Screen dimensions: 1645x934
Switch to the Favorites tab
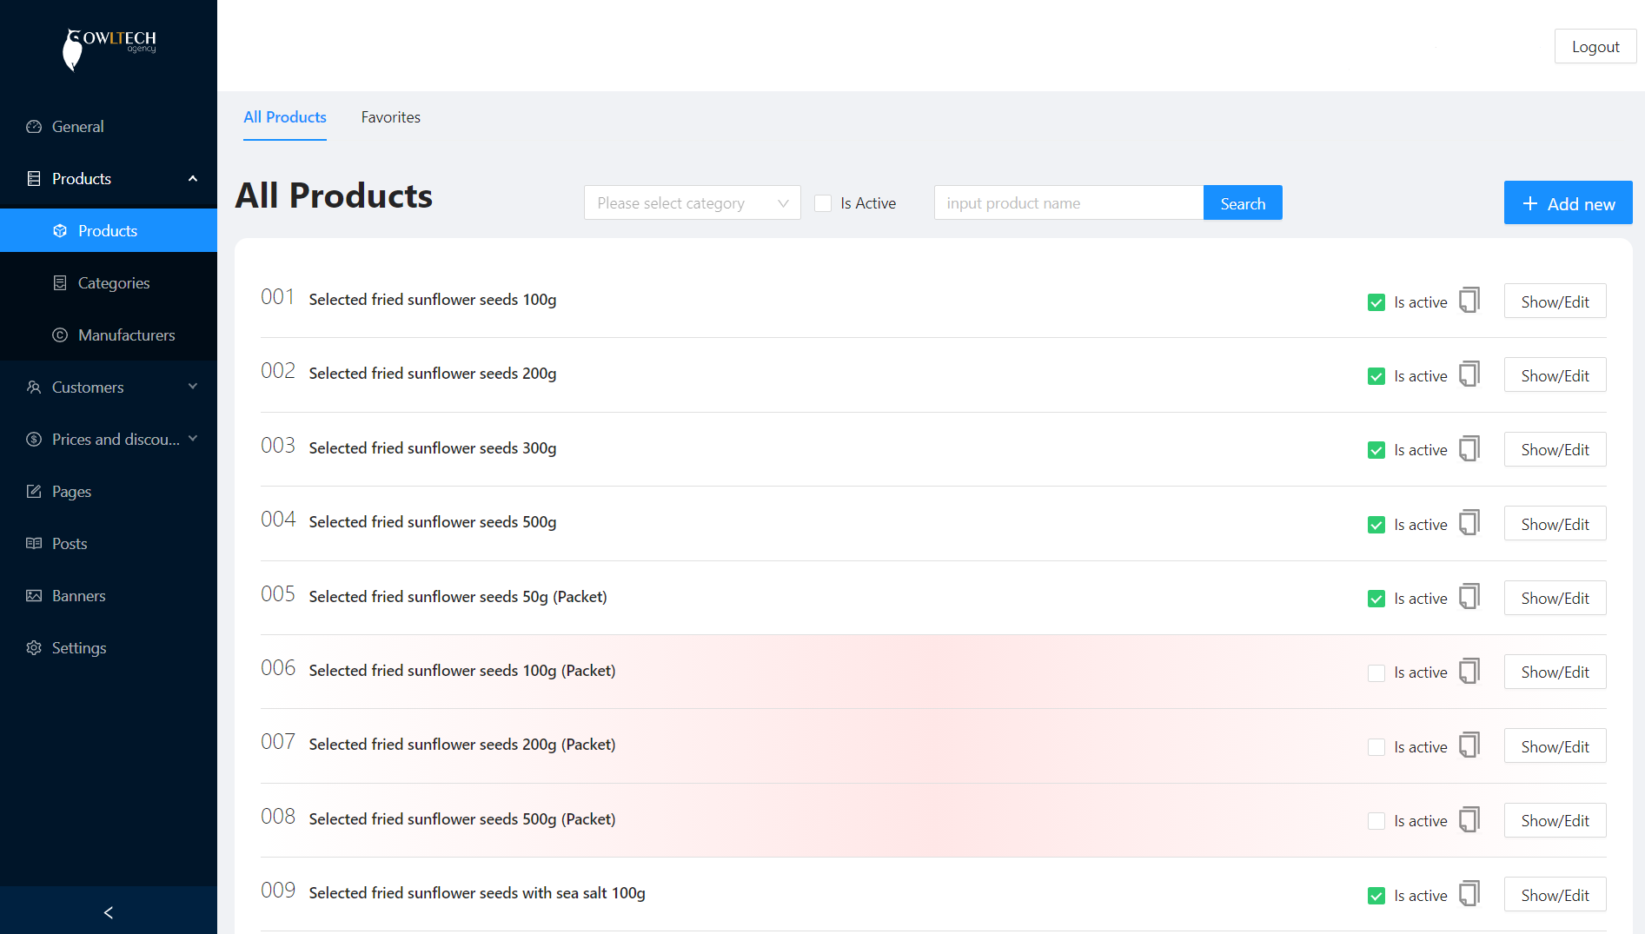click(x=391, y=117)
